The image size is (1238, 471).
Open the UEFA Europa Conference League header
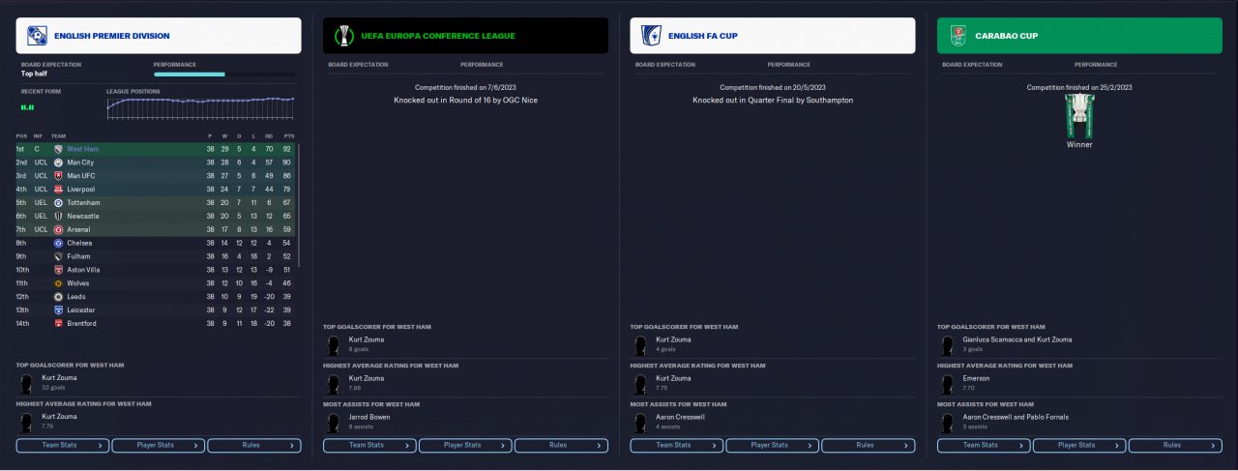pyautogui.click(x=465, y=36)
